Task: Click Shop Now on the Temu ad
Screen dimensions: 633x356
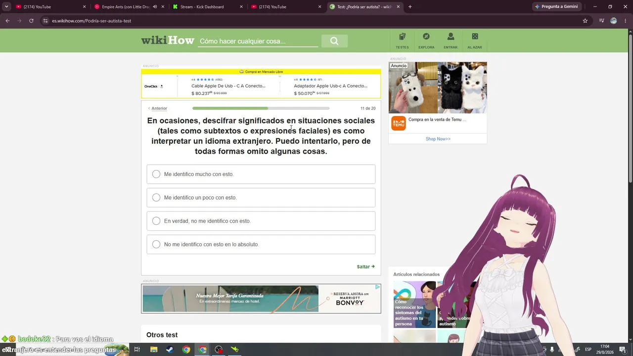Action: click(438, 139)
